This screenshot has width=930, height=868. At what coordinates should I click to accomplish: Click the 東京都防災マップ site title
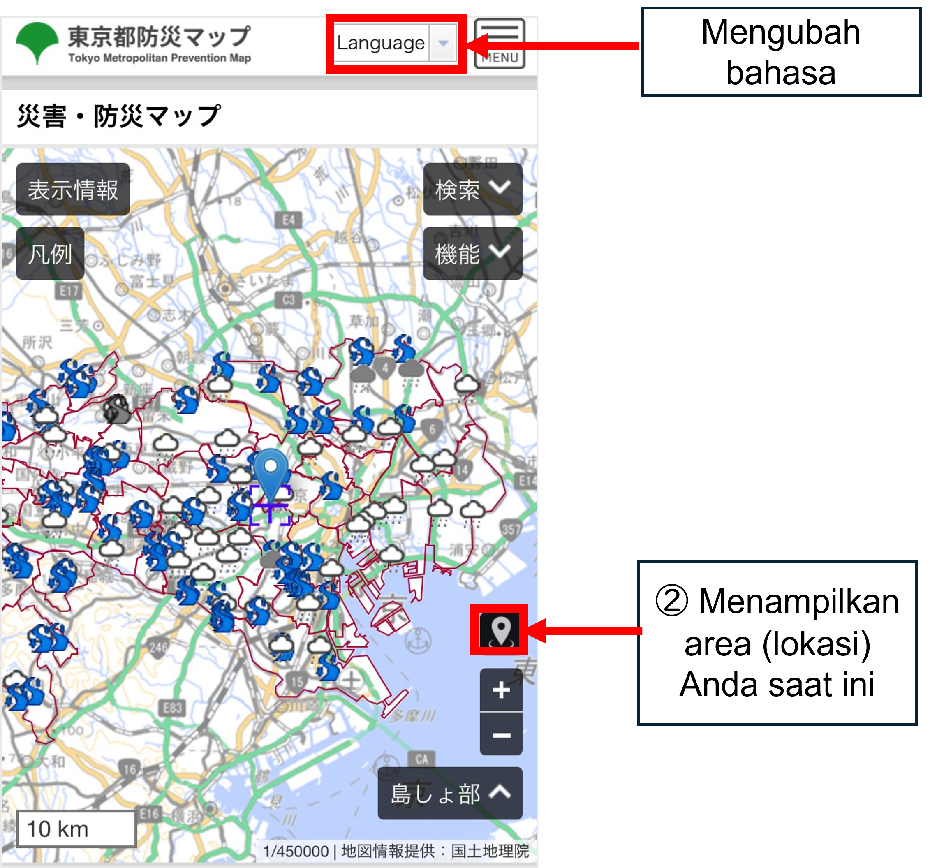pos(159,37)
